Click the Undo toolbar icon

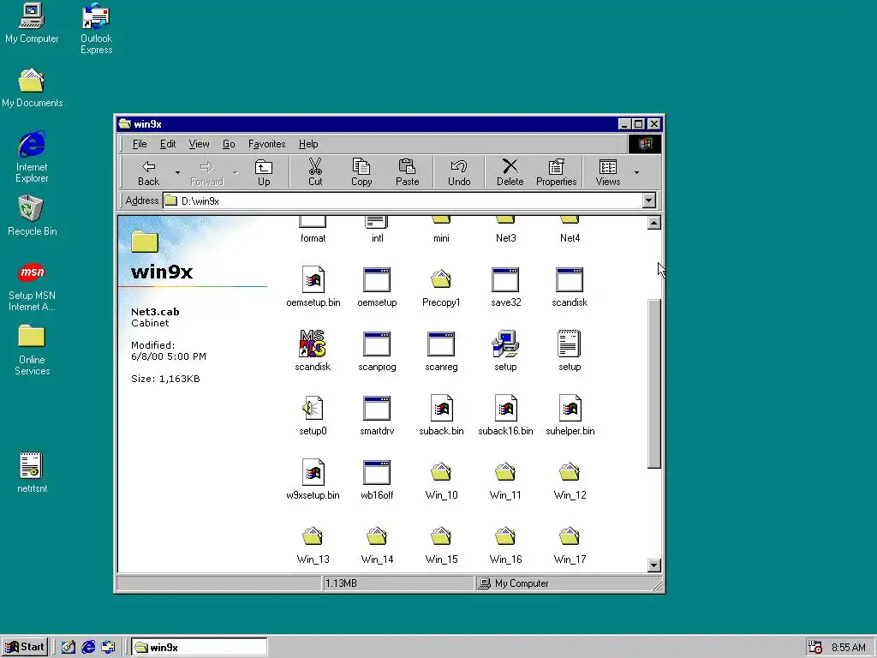point(459,166)
